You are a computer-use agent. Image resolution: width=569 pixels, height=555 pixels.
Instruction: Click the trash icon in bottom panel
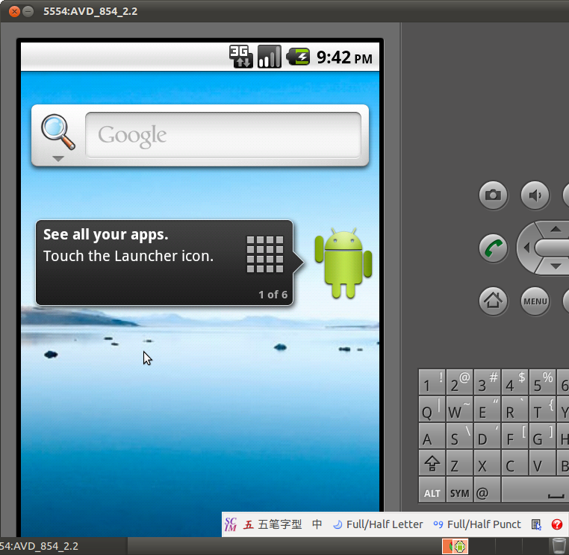click(559, 546)
